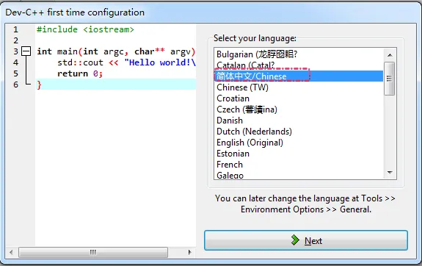The height and width of the screenshot is (266, 422).
Task: Click the code preview horizontal scrollbar thumb
Action: pos(93,252)
